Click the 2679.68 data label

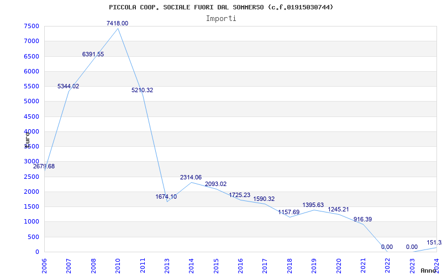44,167
